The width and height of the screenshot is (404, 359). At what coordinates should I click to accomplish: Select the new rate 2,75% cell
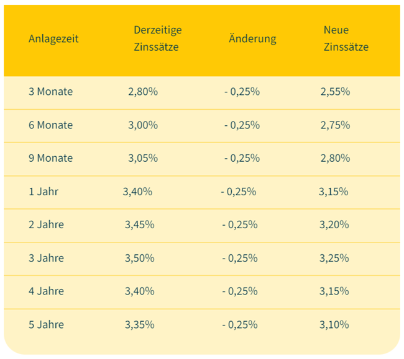[x=335, y=125]
